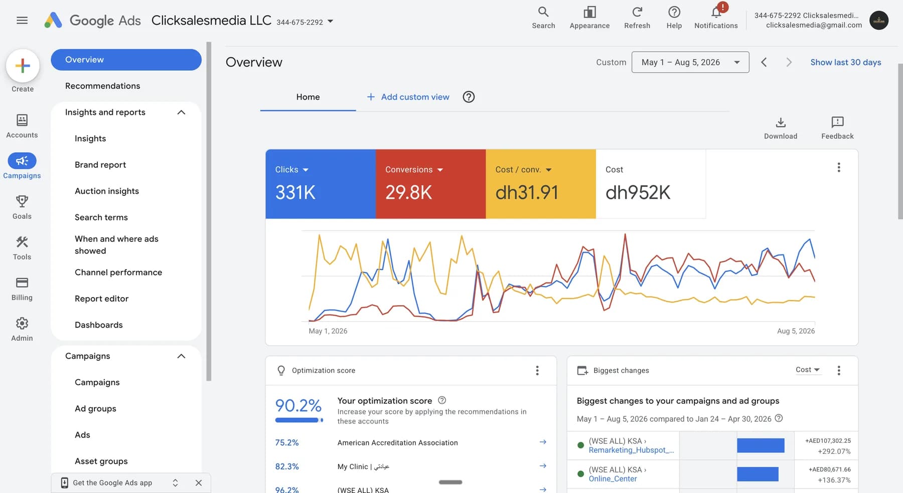The image size is (903, 493).
Task: Open the Notifications bell
Action: pos(716,18)
